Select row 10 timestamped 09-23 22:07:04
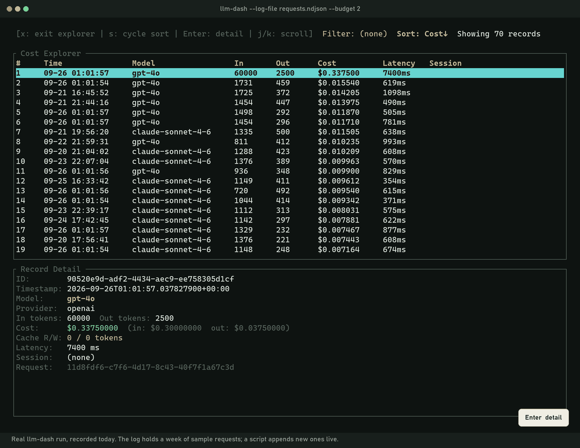 [x=289, y=162]
